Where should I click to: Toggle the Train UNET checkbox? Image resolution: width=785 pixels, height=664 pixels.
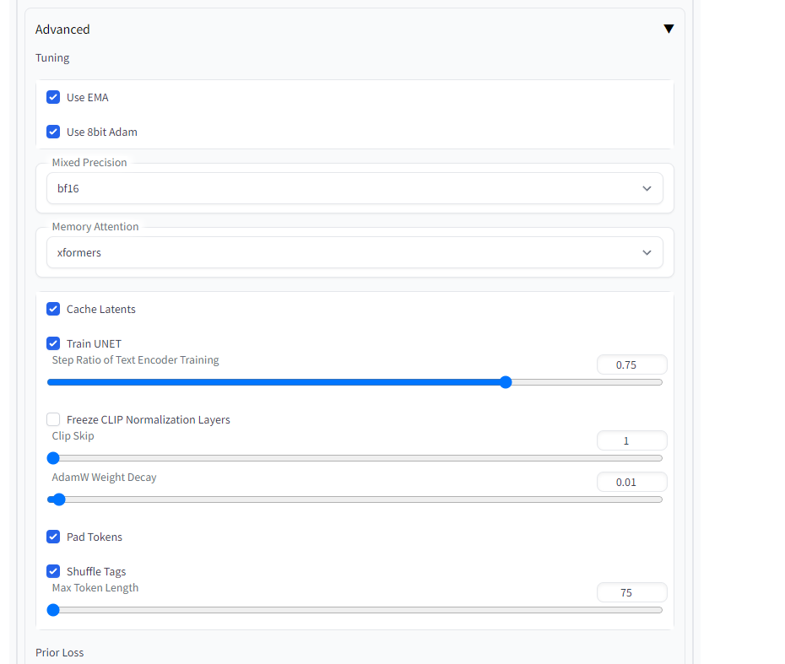pos(53,343)
